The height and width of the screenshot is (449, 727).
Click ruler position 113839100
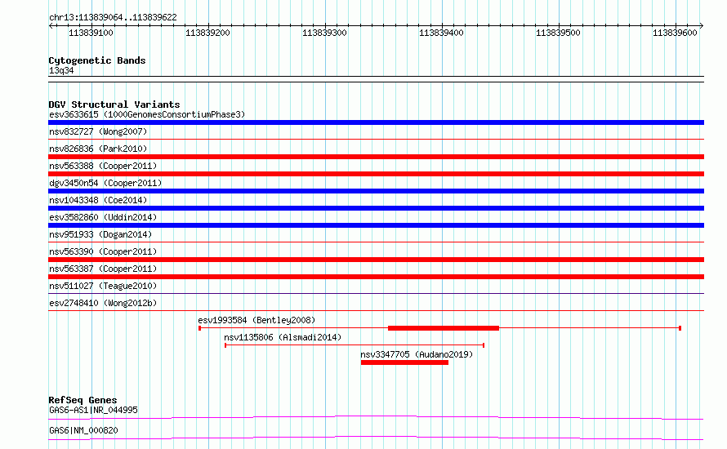coord(91,33)
